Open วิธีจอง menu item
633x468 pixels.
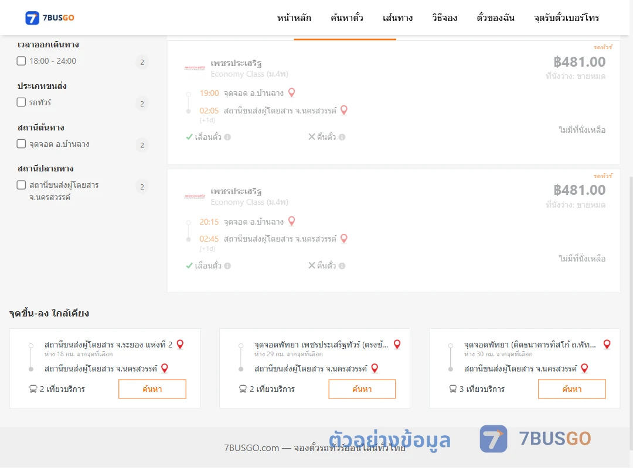click(444, 18)
